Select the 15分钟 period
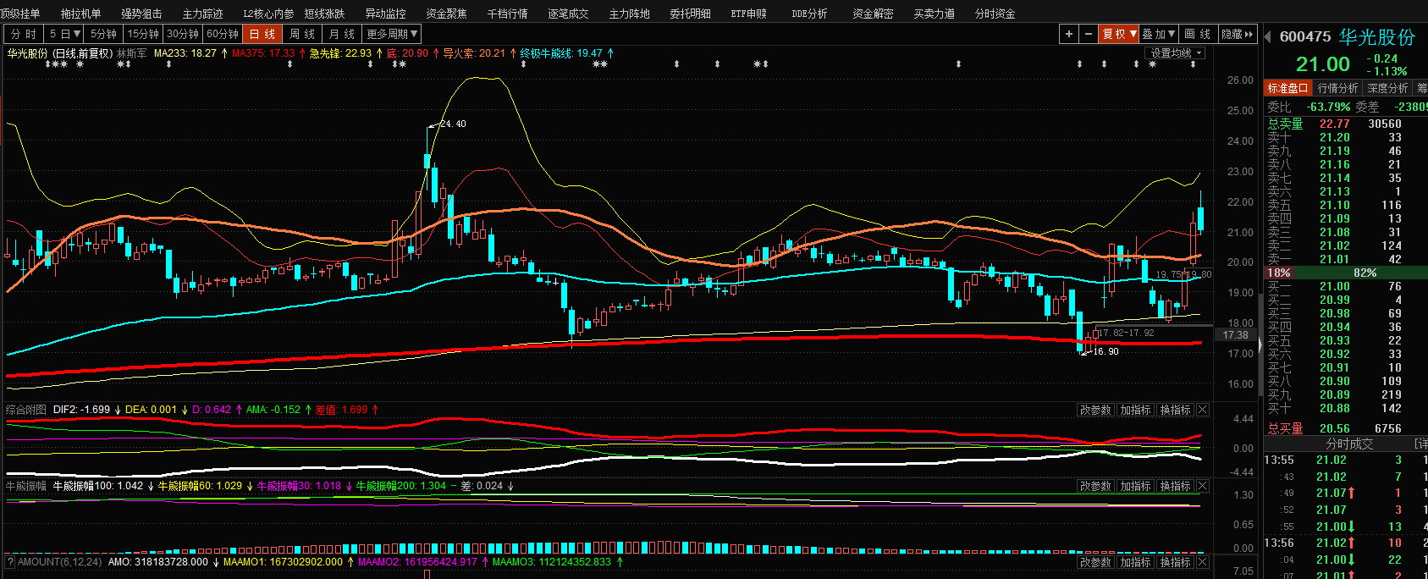This screenshot has height=579, width=1428. pos(143,34)
